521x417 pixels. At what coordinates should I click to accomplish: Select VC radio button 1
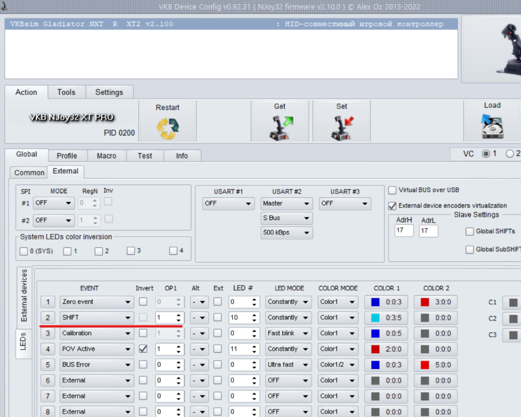[486, 154]
